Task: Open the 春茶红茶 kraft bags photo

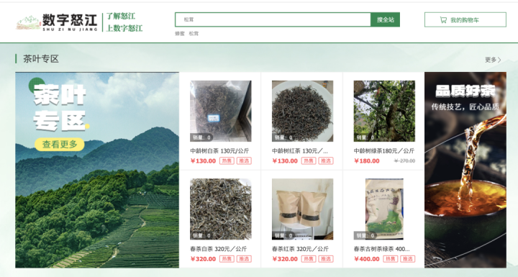Action: point(302,209)
